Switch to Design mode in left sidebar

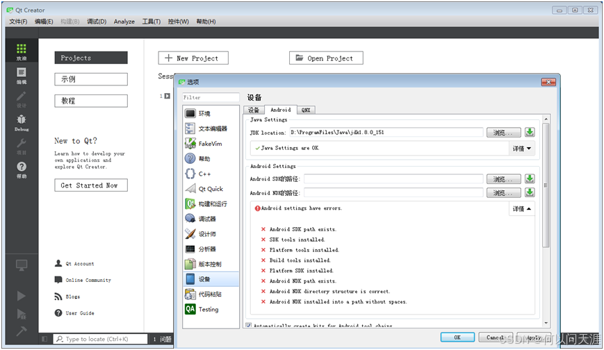point(22,99)
